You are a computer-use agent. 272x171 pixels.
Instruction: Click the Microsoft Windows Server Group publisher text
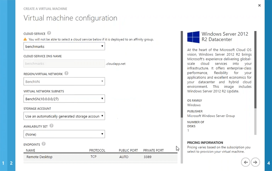coord(211,116)
